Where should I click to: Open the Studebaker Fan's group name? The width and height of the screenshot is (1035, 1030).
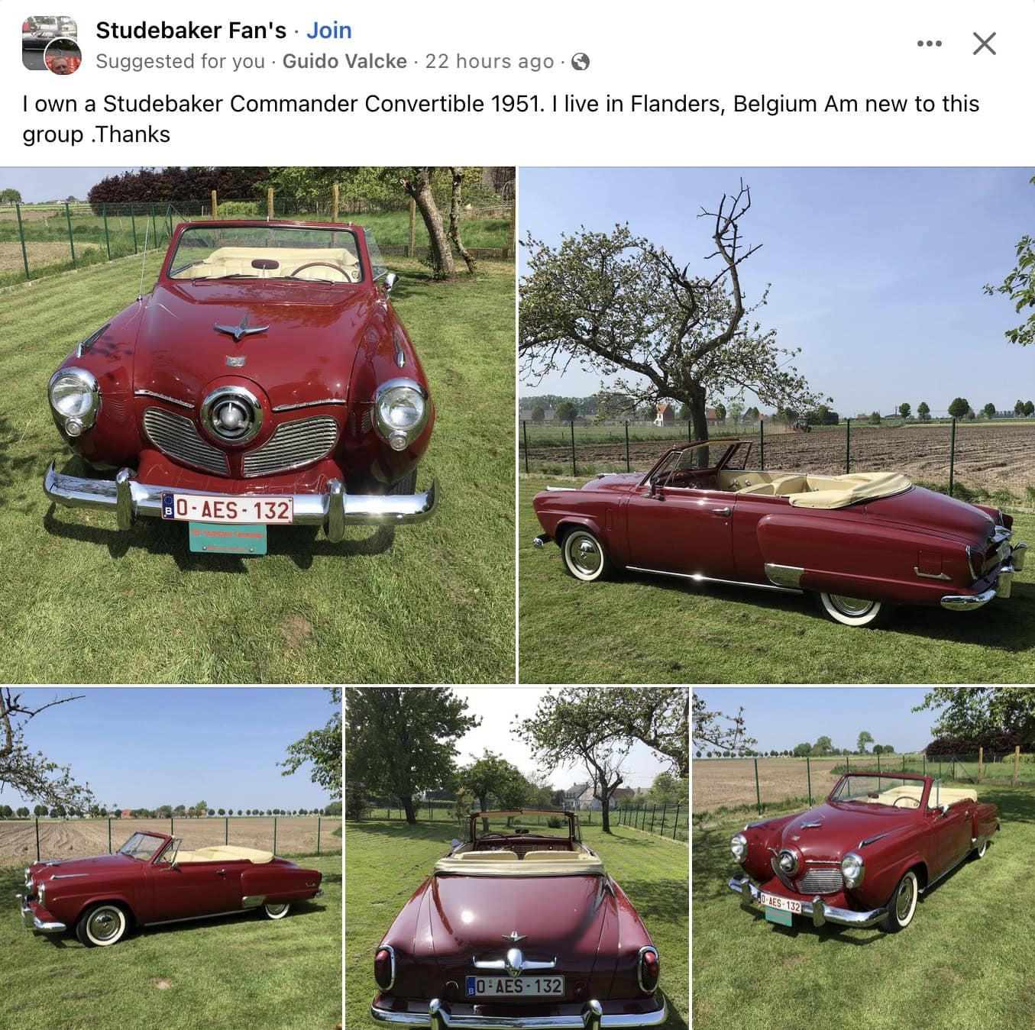(x=191, y=31)
